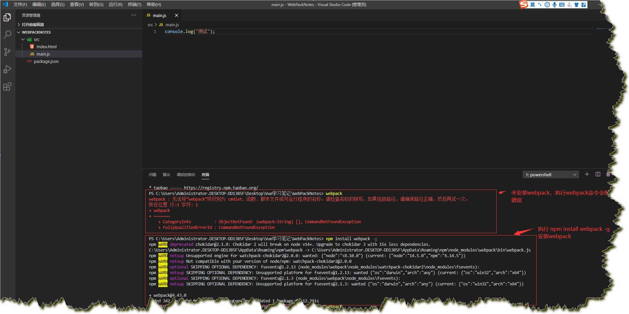
Task: Open the 查看(V) menu
Action: [x=77, y=4]
